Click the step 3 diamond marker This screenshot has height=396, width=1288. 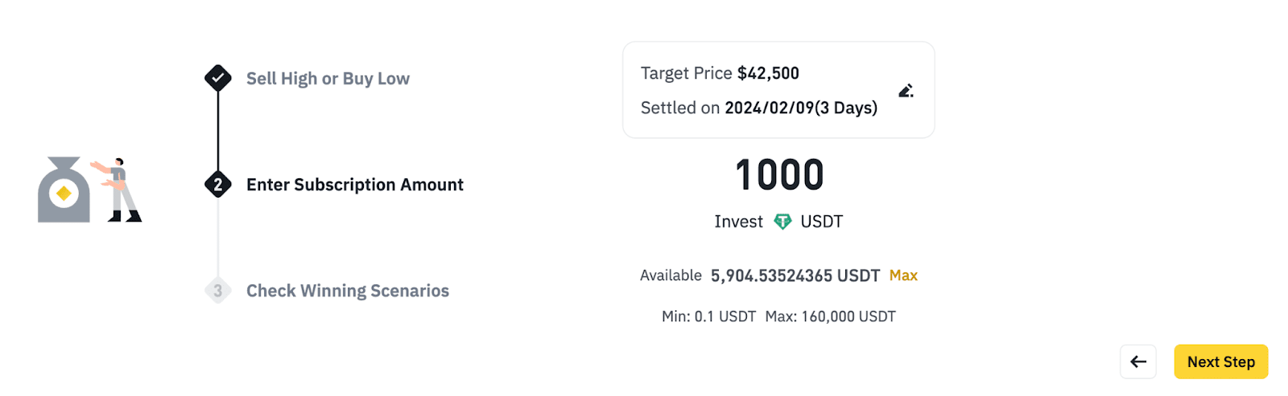[218, 291]
